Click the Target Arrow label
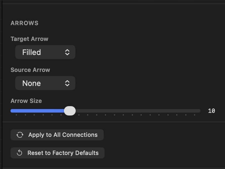 29,39
